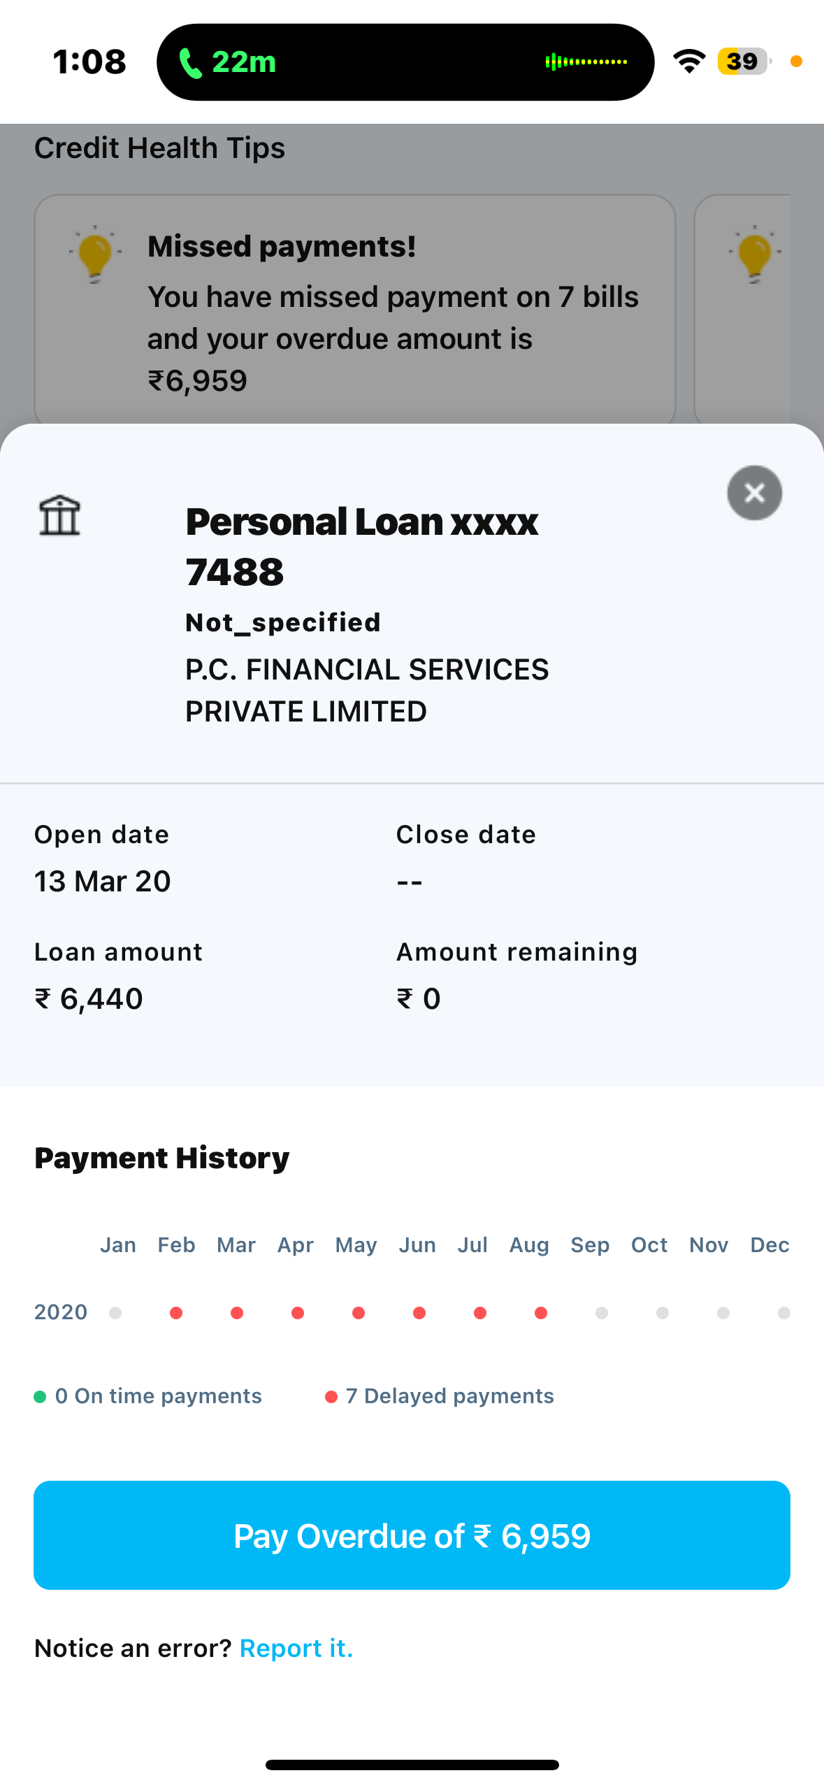
Task: Select the August 2020 delayed payment dot
Action: [x=541, y=1313]
